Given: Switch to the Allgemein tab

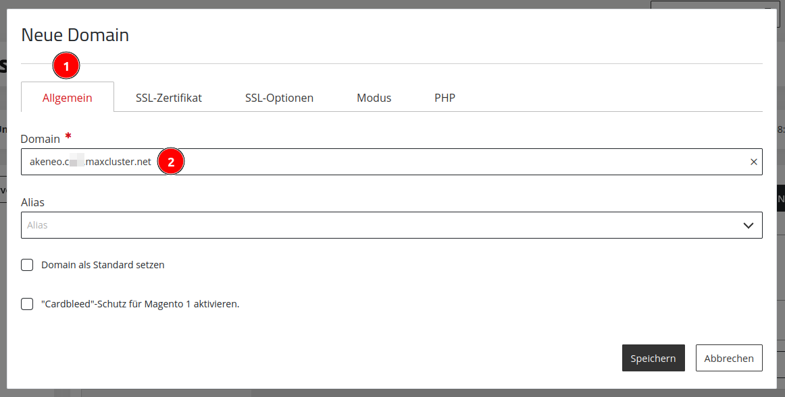Looking at the screenshot, I should pyautogui.click(x=67, y=97).
